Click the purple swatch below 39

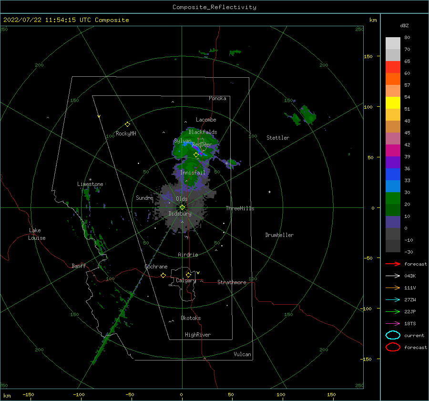point(393,162)
